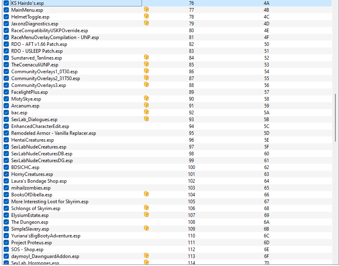Toggle the mihailzombies.esp checkbox
This screenshot has width=339, height=266.
6,188
